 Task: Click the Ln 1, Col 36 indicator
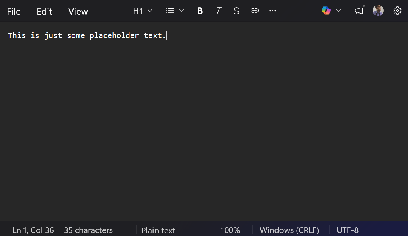point(33,230)
